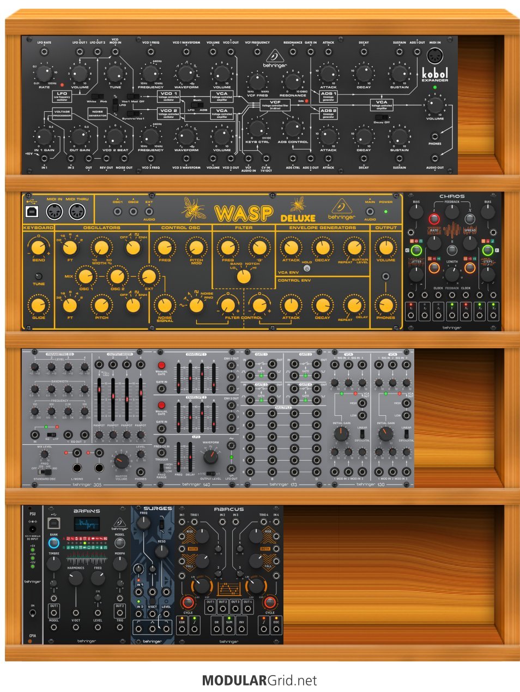Click the PSU DC INPUT socket
The image size is (520, 692).
[x=32, y=529]
